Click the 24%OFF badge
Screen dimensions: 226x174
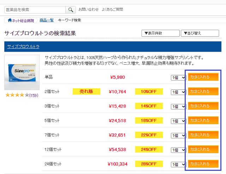pyautogui.click(x=149, y=150)
